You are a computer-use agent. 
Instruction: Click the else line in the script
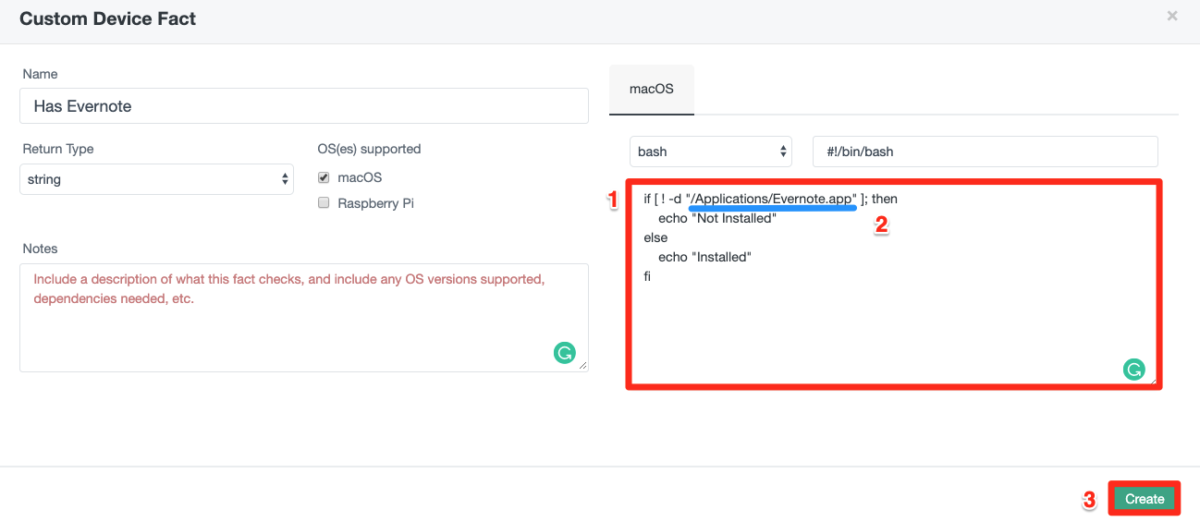point(655,237)
